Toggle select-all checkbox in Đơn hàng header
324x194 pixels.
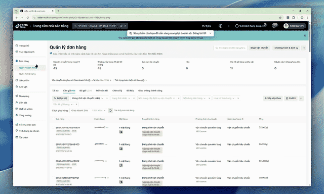click(53, 119)
